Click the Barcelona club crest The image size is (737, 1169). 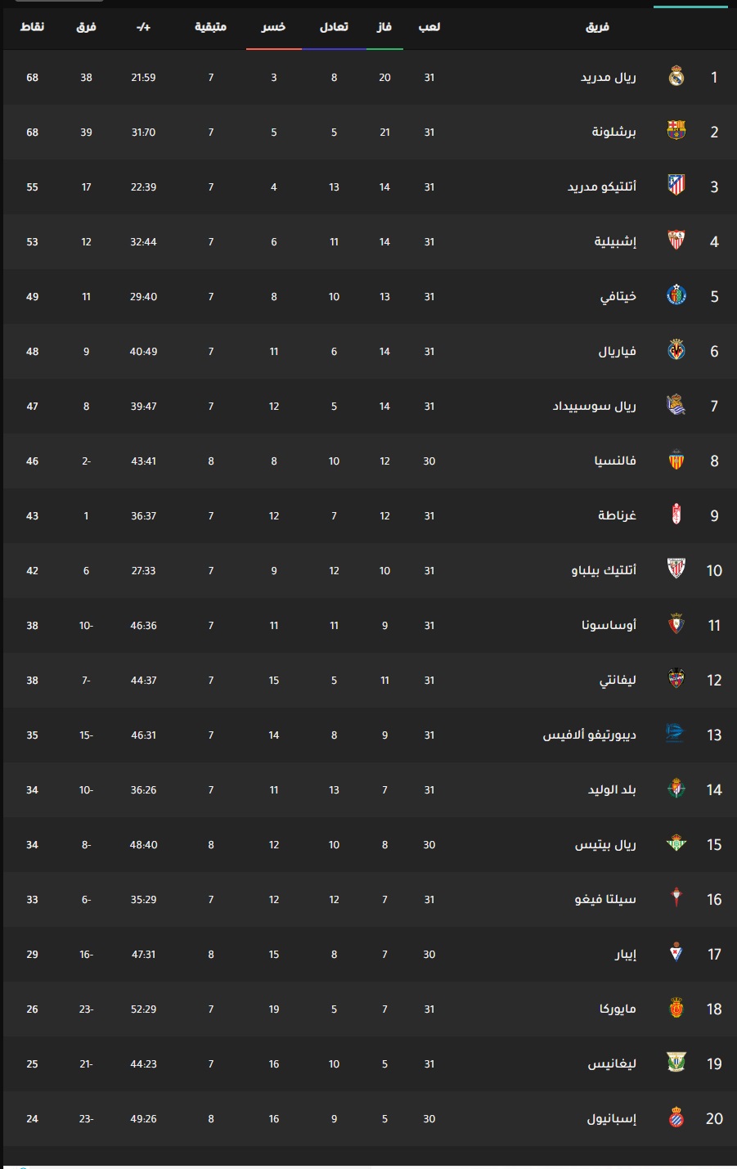[676, 132]
